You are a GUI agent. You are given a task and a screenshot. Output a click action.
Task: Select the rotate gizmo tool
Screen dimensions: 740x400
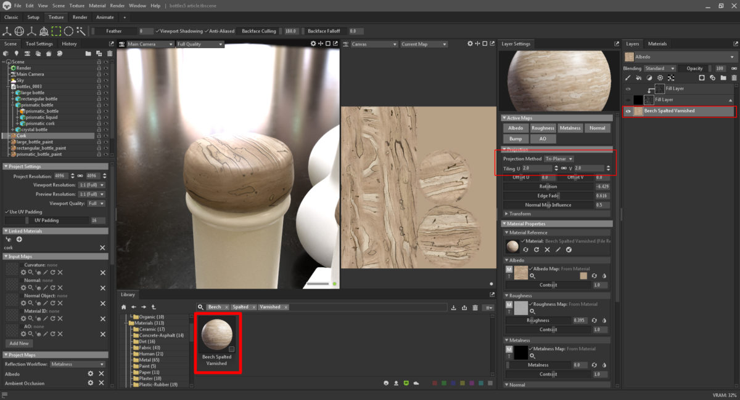[20, 31]
